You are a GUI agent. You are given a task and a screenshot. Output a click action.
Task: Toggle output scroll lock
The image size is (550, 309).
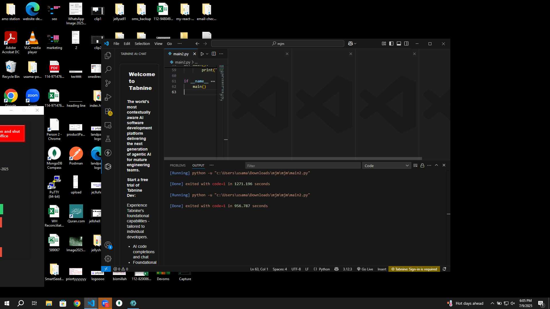422,165
